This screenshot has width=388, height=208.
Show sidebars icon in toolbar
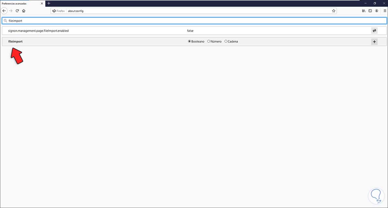(370, 11)
